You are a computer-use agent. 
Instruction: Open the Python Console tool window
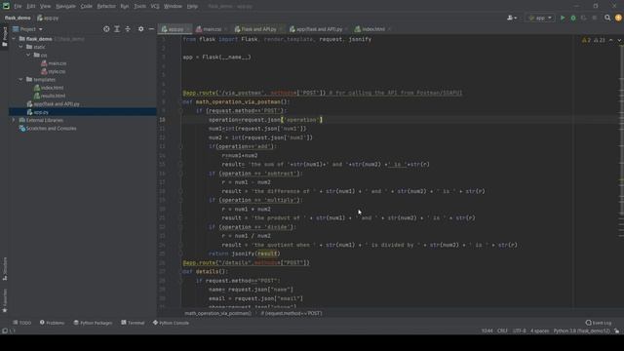tap(172, 323)
